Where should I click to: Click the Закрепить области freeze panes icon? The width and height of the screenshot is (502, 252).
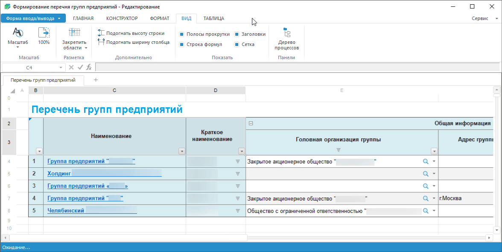click(74, 33)
